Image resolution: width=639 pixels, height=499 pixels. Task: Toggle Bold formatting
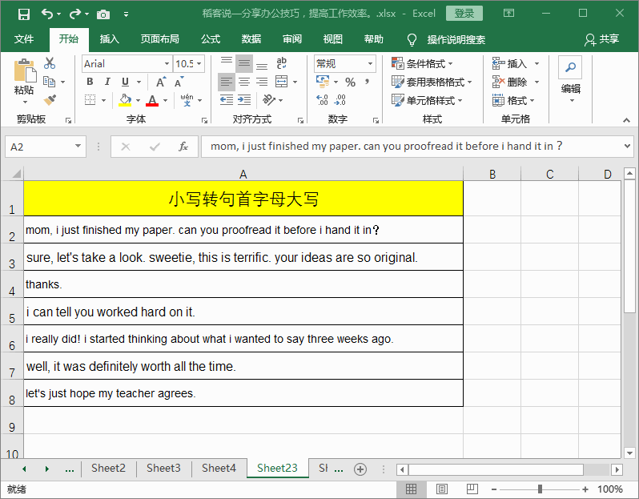click(x=90, y=82)
